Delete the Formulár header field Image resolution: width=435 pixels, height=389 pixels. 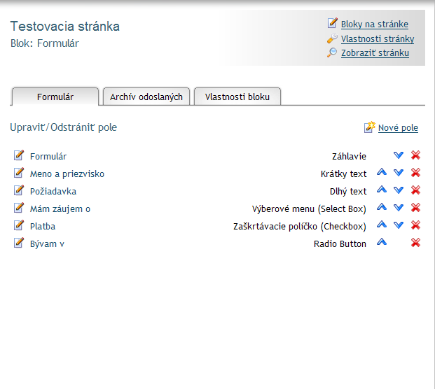click(x=415, y=155)
